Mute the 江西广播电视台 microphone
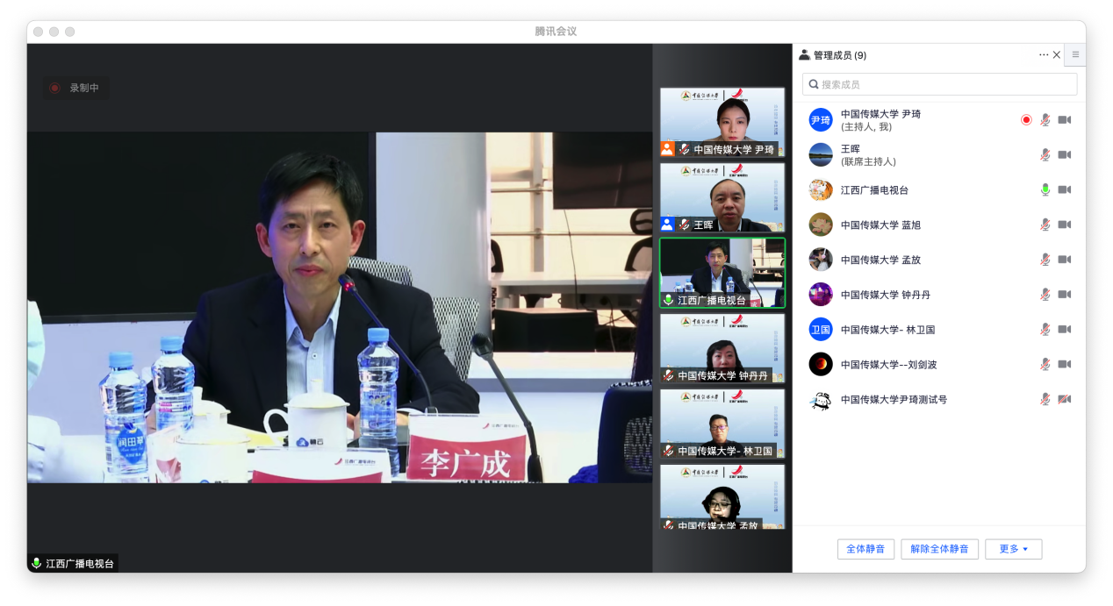Viewport: 1113px width, 606px height. [1045, 189]
